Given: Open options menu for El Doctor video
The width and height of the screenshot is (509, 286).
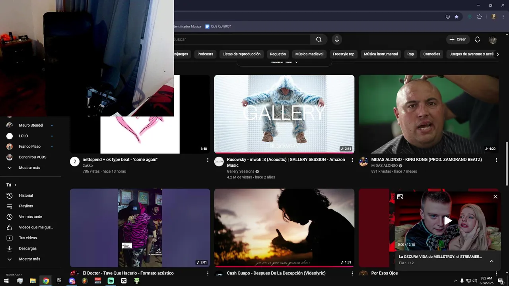Looking at the screenshot, I should point(208,274).
